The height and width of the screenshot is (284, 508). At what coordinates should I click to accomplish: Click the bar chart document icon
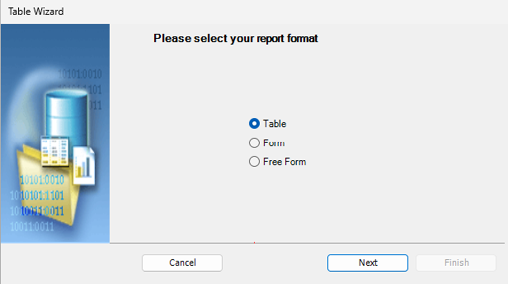click(x=84, y=166)
